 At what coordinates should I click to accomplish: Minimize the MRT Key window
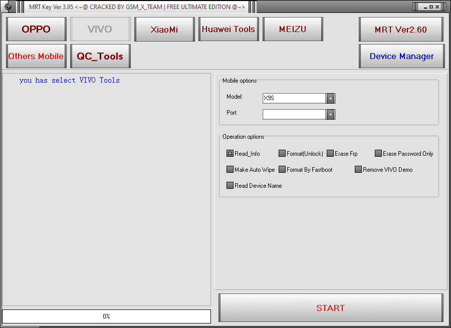pos(425,7)
